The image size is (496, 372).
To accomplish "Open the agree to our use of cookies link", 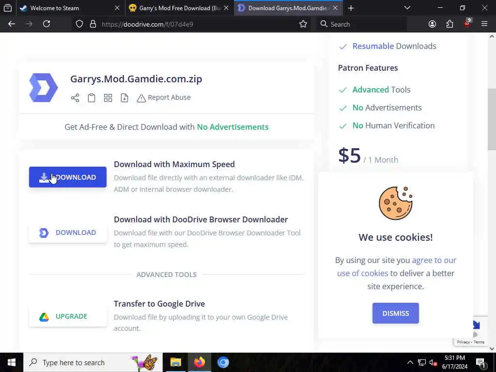I will click(397, 267).
